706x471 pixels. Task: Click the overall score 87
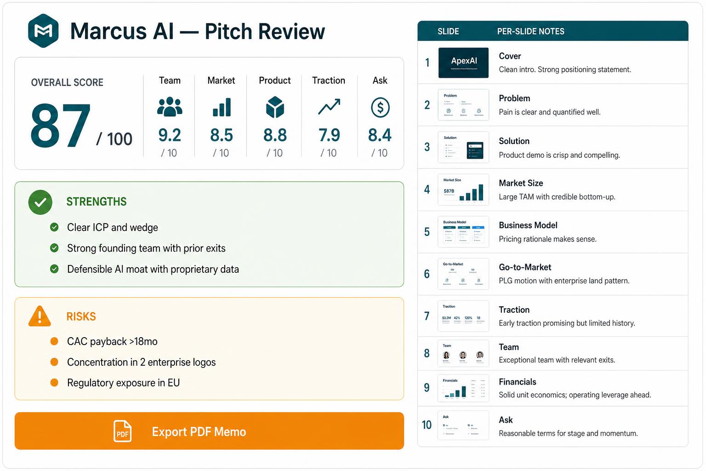(61, 126)
